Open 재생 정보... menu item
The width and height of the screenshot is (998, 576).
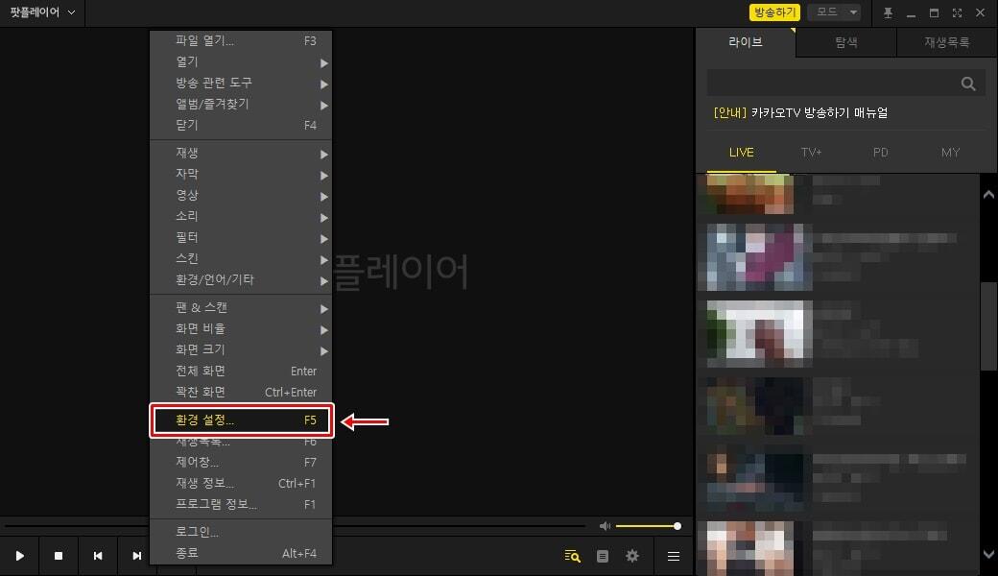241,483
